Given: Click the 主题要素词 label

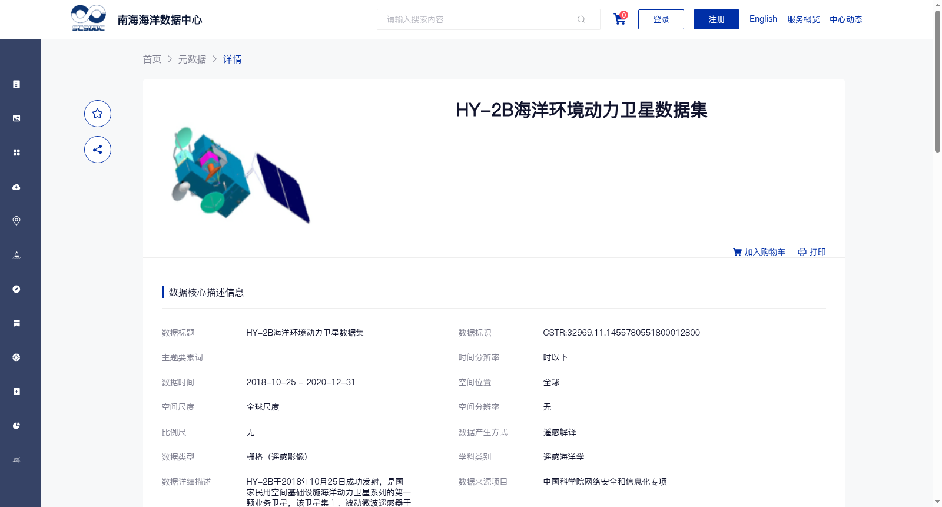Looking at the screenshot, I should 182,357.
